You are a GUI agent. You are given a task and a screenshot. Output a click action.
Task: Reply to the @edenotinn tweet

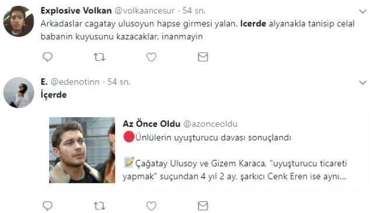pos(47,205)
